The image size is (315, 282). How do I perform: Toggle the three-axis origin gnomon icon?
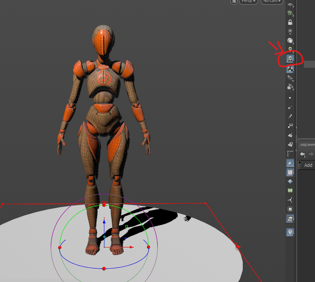tap(290, 200)
